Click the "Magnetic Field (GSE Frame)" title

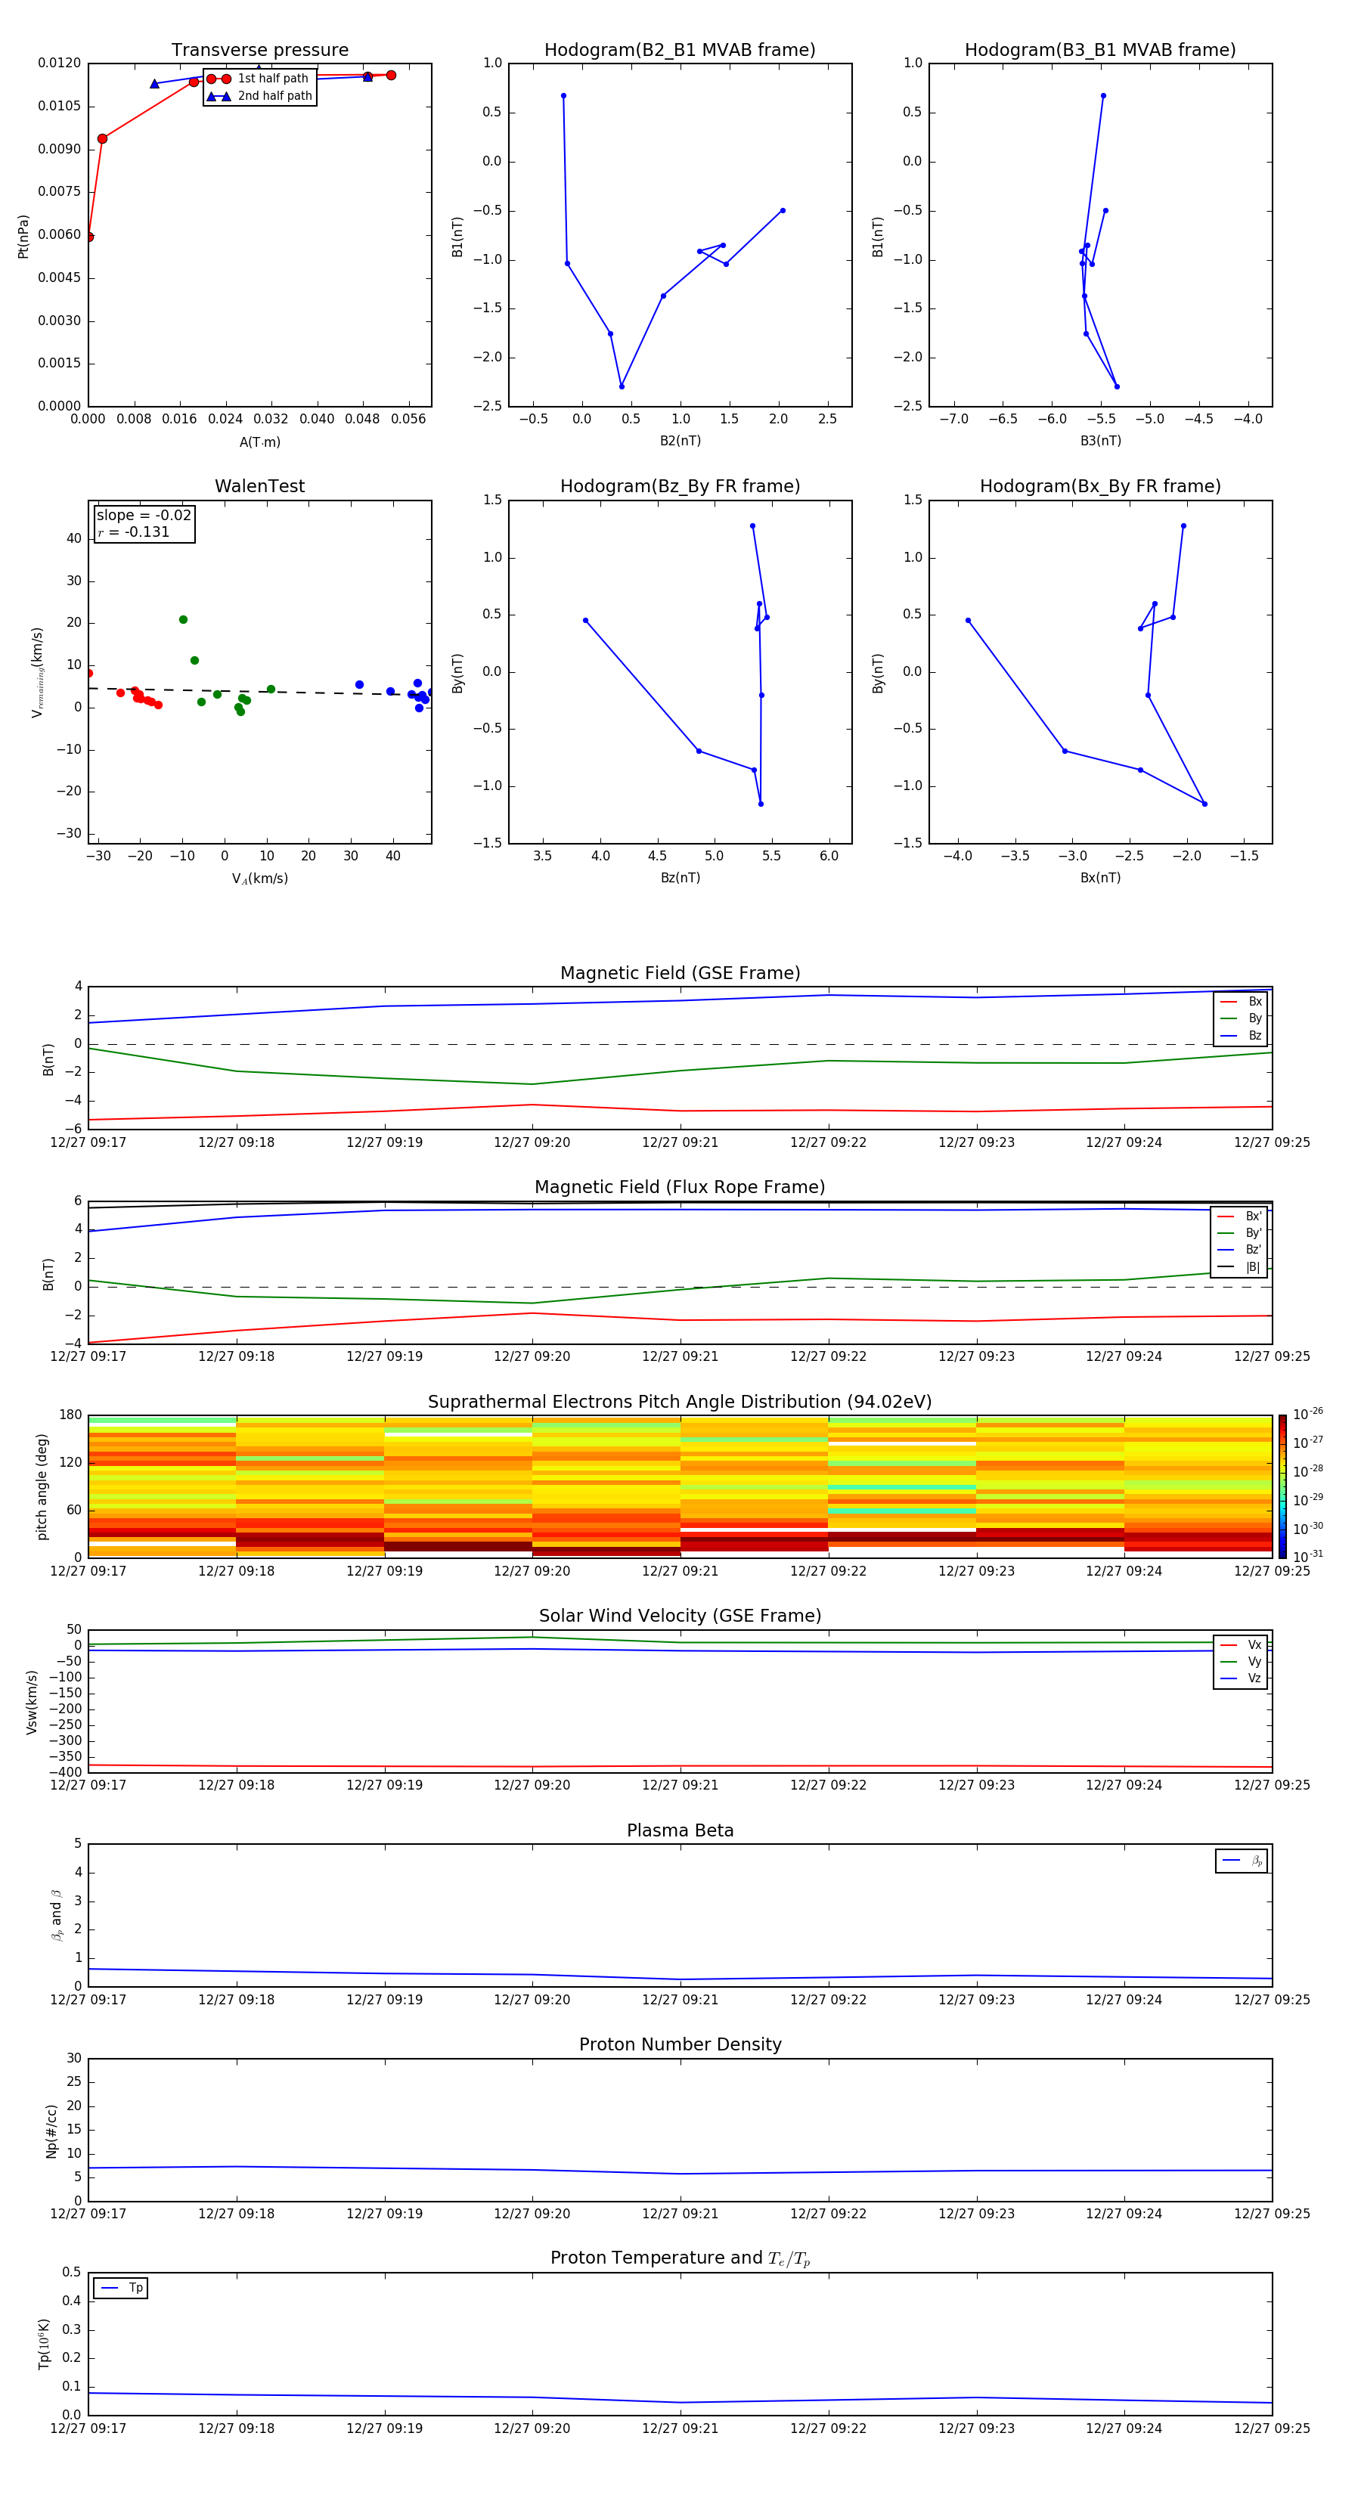[x=680, y=972]
